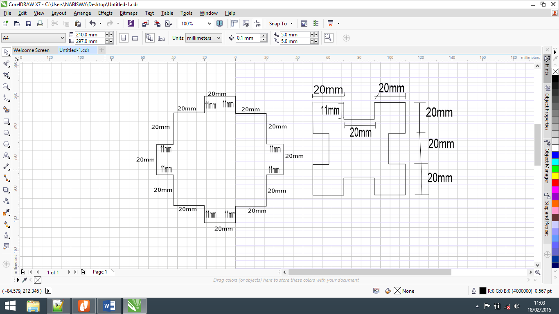This screenshot has width=559, height=314.
Task: Pick the red swatch in the color palette
Action: coord(555,183)
